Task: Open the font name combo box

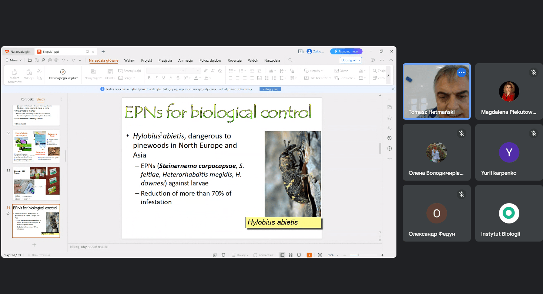Action: pyautogui.click(x=165, y=71)
